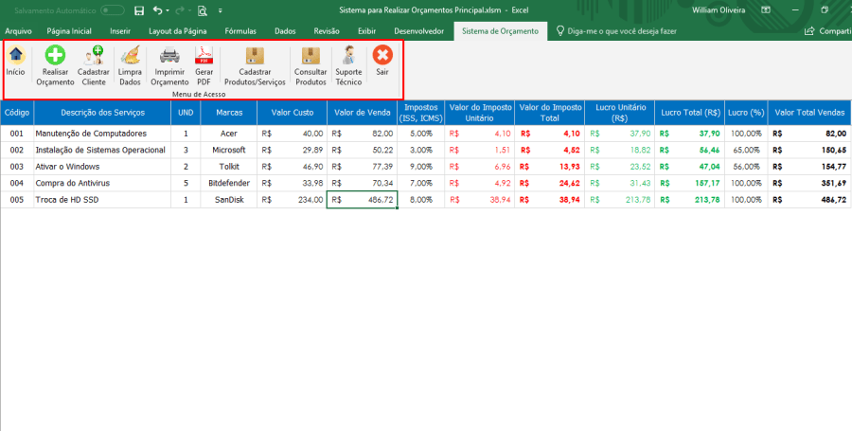Viewport: 852px width, 431px height.
Task: Open the Exibir tab
Action: point(366,31)
